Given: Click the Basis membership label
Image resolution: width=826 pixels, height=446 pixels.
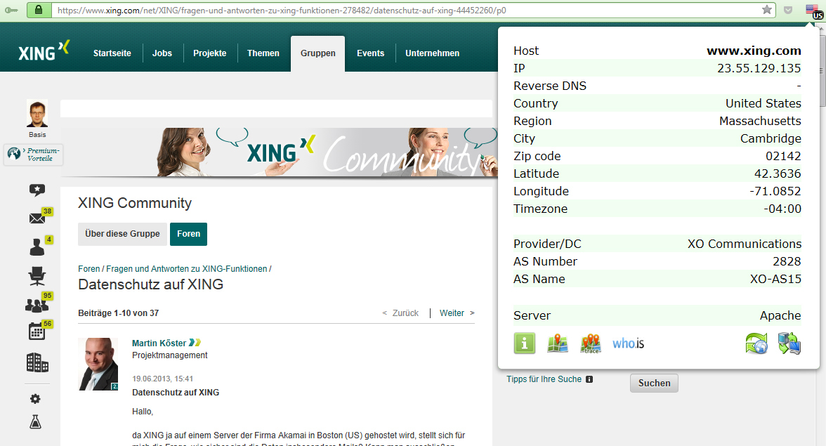Looking at the screenshot, I should 37,135.
